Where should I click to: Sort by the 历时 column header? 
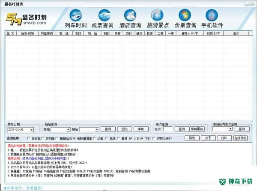(x=128, y=33)
